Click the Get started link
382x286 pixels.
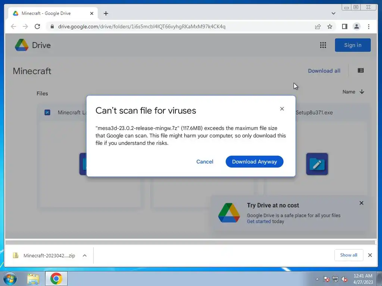click(x=259, y=221)
